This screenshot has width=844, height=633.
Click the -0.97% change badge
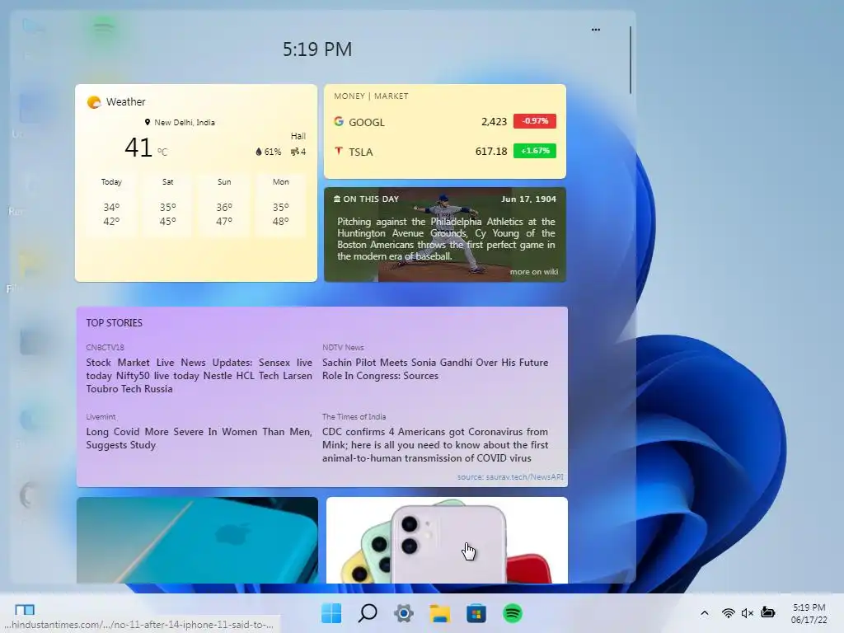(x=534, y=121)
